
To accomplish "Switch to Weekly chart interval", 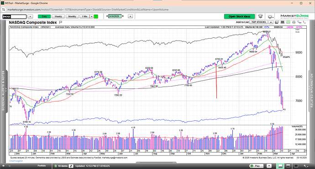I will (58, 16).
